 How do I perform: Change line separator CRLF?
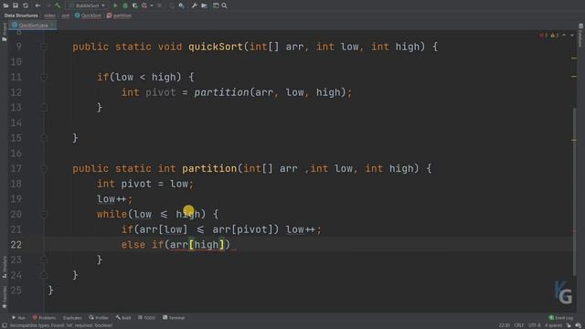519,325
